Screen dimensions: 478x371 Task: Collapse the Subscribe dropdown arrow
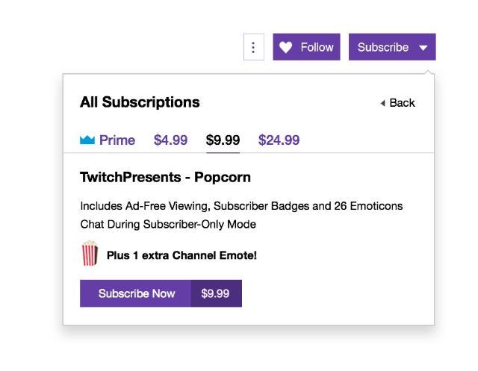[423, 48]
